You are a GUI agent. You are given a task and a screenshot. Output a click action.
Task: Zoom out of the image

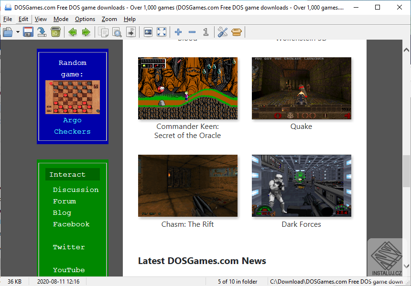click(192, 32)
